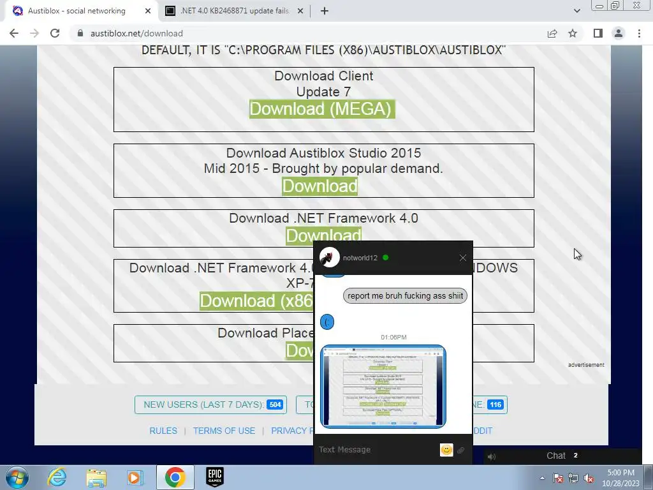This screenshot has height=490, width=653.
Task: Open the screenshot image sent in chat
Action: [x=383, y=386]
